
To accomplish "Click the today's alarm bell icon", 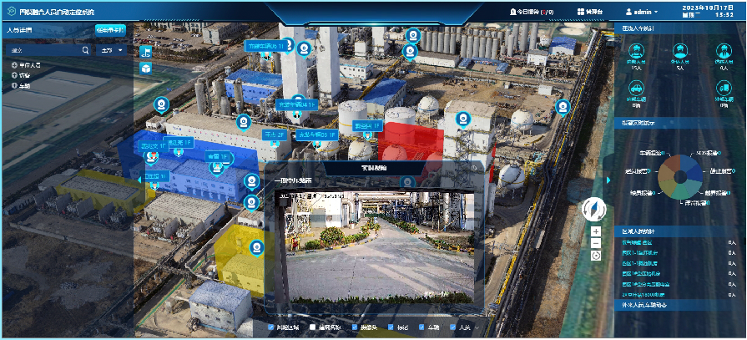I will 512,12.
